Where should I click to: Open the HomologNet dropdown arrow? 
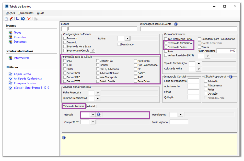tap(181, 115)
